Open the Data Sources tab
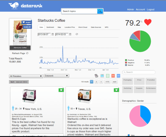Screen dimensions: 166x137 coord(96,27)
